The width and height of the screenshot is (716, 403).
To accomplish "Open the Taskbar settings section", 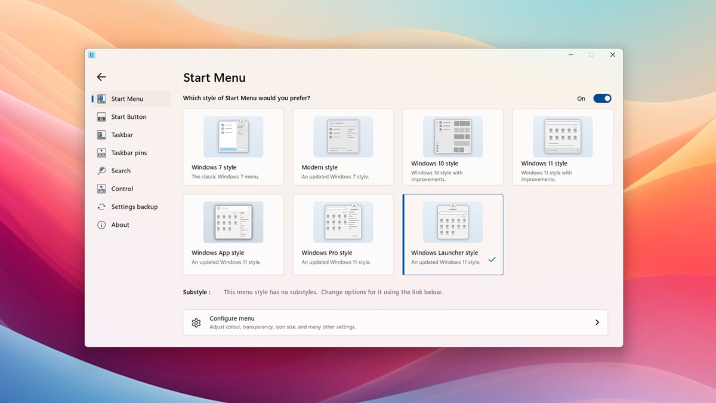I will (x=131, y=135).
